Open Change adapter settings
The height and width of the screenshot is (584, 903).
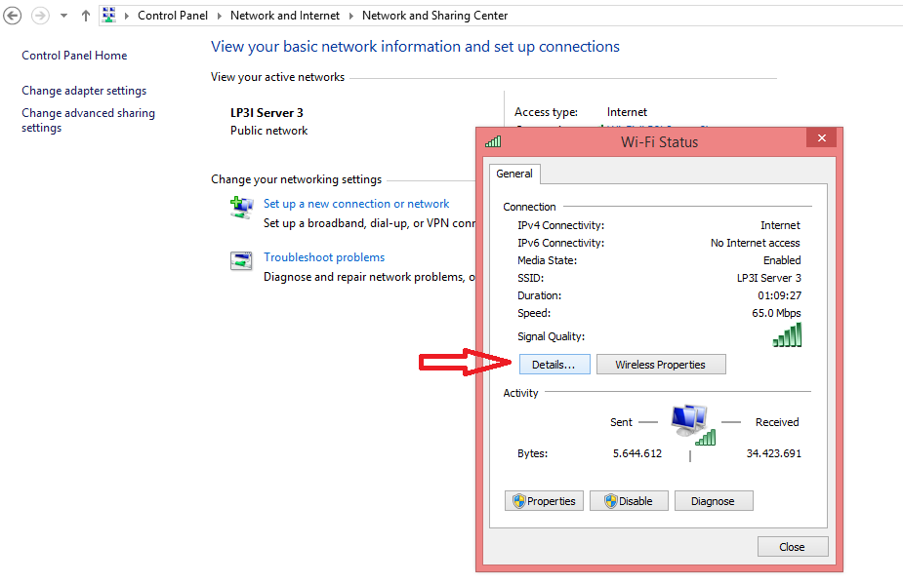[x=84, y=91]
